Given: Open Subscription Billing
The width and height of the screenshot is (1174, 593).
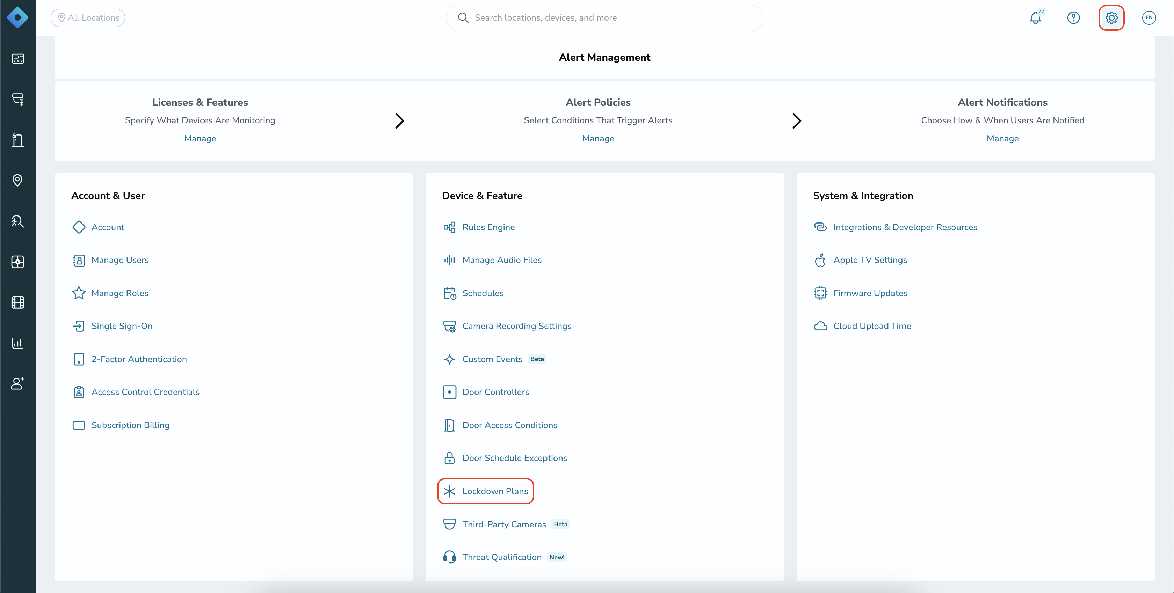Looking at the screenshot, I should point(130,425).
